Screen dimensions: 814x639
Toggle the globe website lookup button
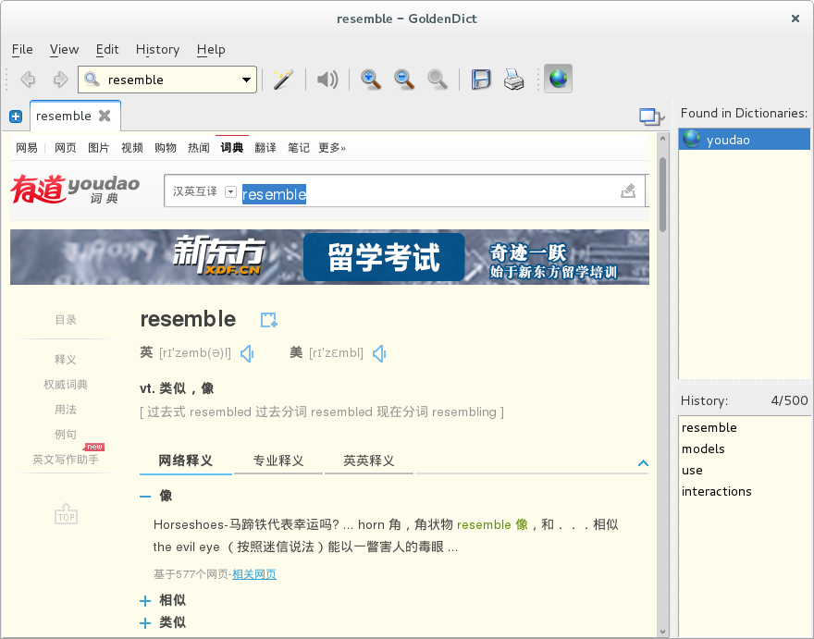(x=558, y=79)
